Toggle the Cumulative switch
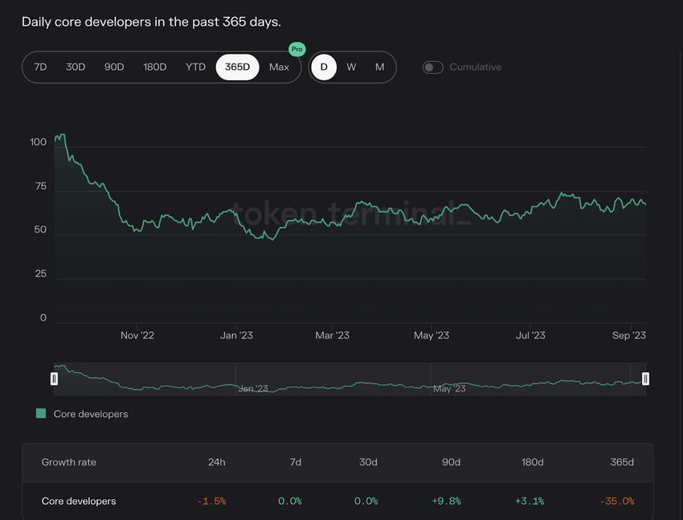 (x=433, y=67)
